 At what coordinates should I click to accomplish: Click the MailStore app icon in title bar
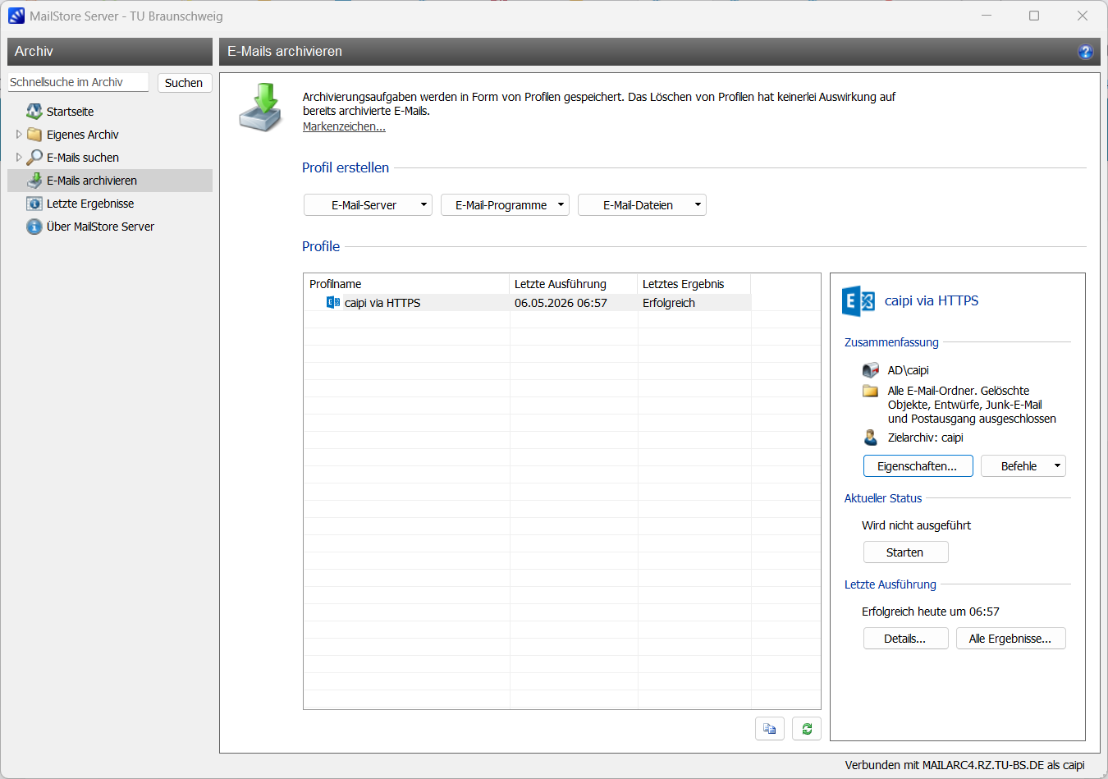pyautogui.click(x=16, y=16)
